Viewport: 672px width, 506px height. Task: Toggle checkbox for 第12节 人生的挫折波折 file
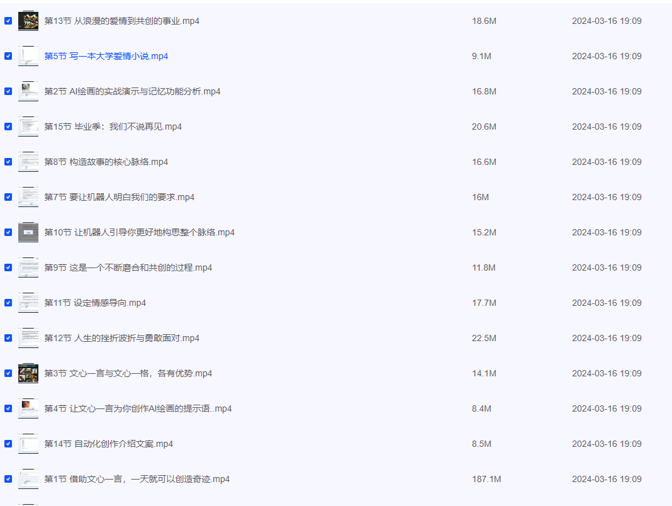click(x=8, y=338)
